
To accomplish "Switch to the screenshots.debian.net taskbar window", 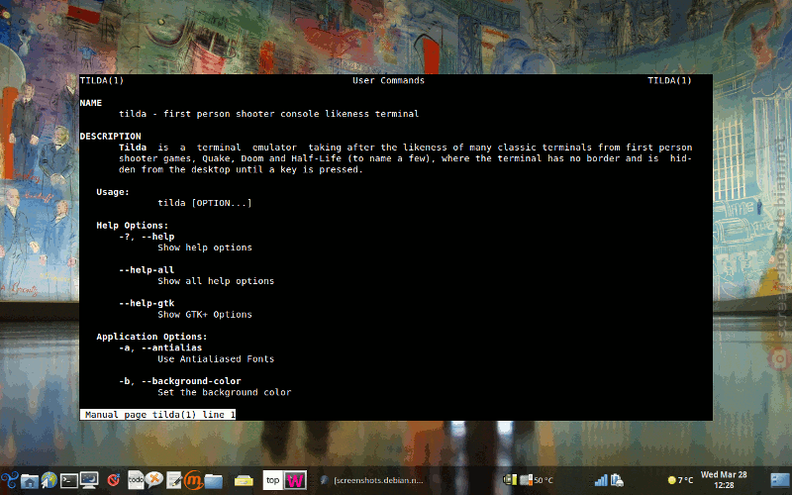I will (373, 480).
